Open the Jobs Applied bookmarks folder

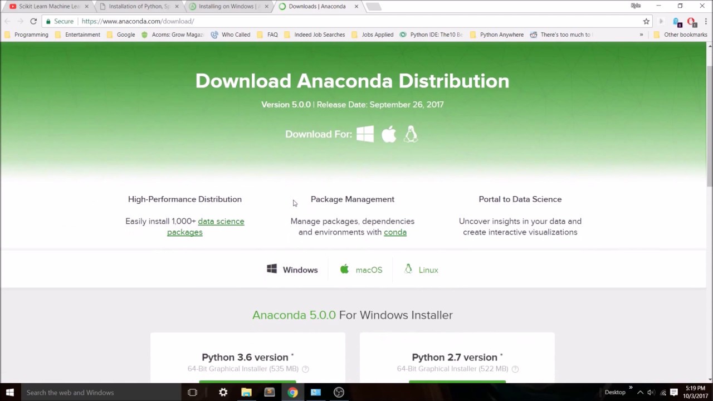(372, 35)
